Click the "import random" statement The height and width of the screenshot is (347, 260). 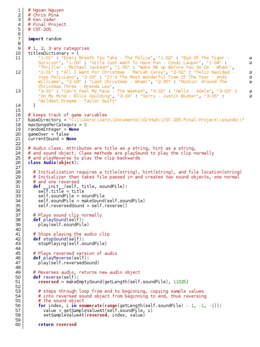45,39
